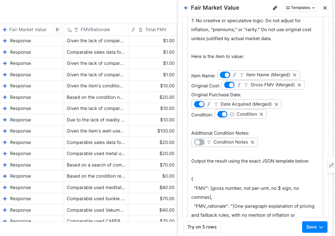Disable the Item Name (Merged) toggle
The width and height of the screenshot is (335, 236).
[x=225, y=75]
